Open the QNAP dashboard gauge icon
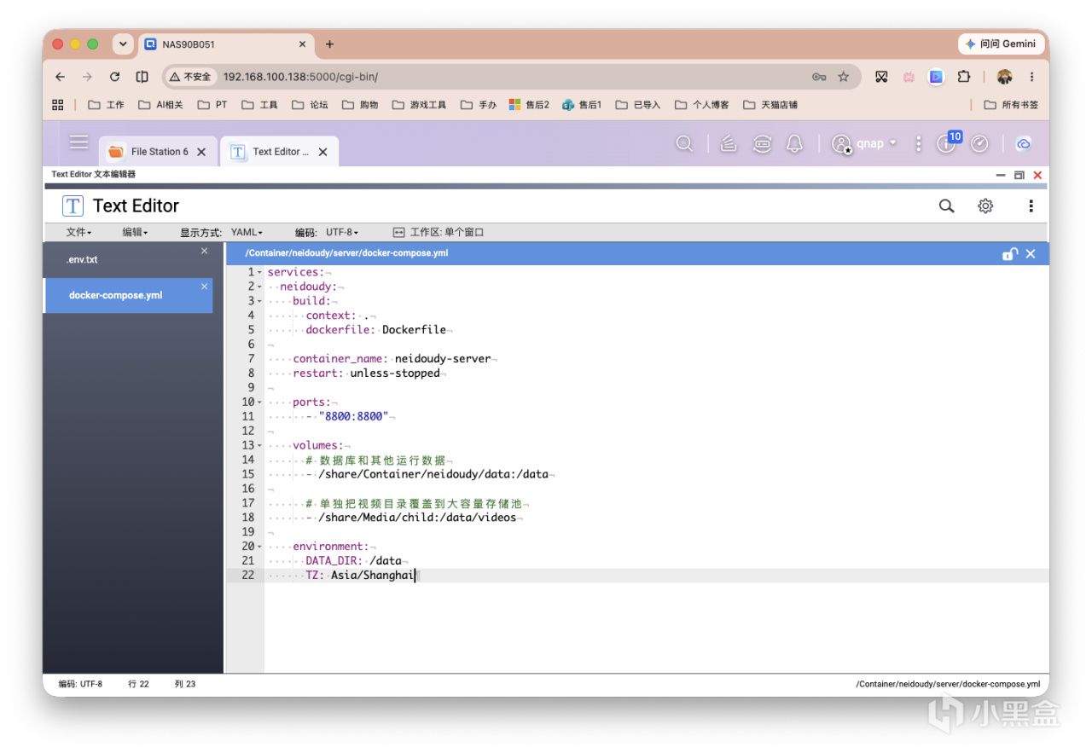1092x753 pixels. pos(979,144)
